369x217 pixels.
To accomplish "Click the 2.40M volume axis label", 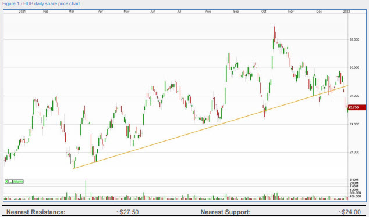I will tap(354, 180).
